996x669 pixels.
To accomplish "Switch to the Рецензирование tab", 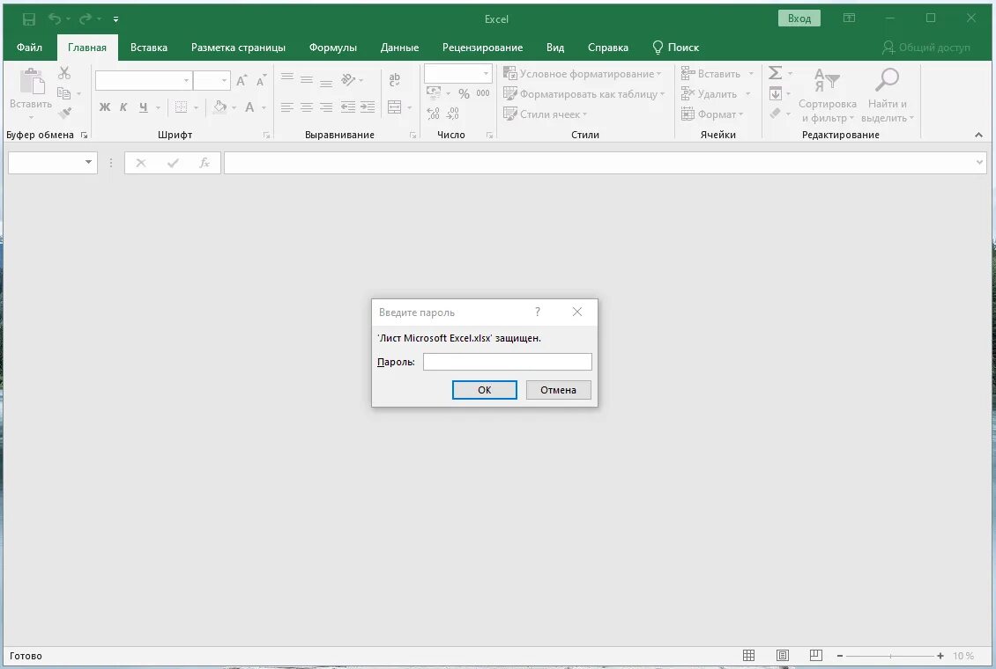I will [x=483, y=48].
